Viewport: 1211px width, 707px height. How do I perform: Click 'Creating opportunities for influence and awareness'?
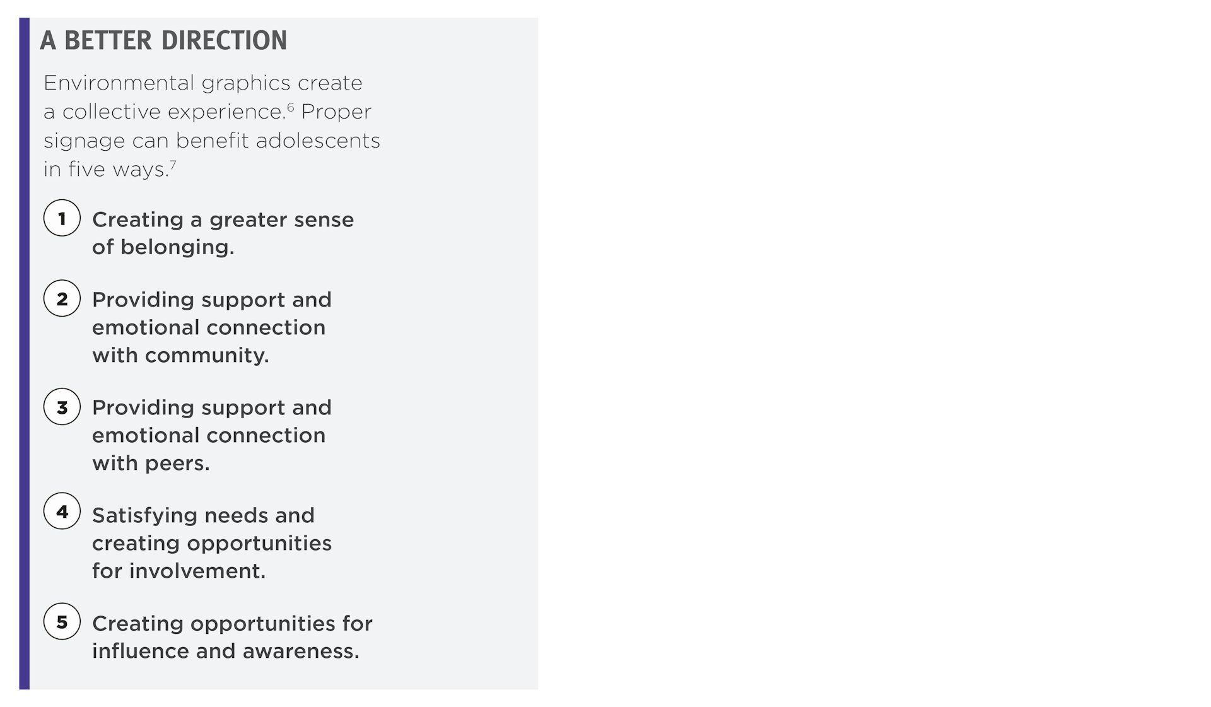(x=232, y=637)
